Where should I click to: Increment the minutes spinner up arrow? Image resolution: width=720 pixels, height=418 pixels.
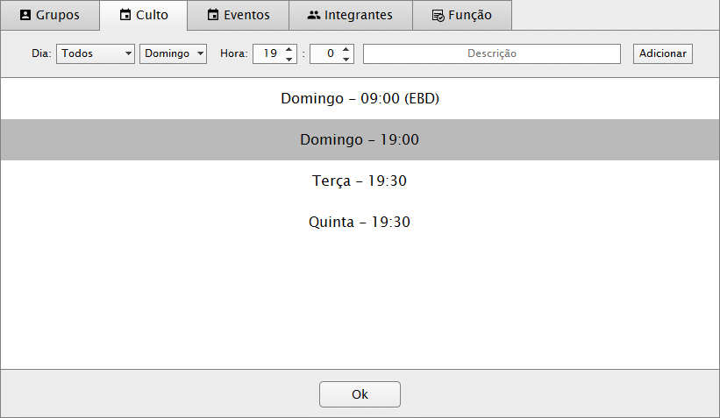(x=346, y=49)
